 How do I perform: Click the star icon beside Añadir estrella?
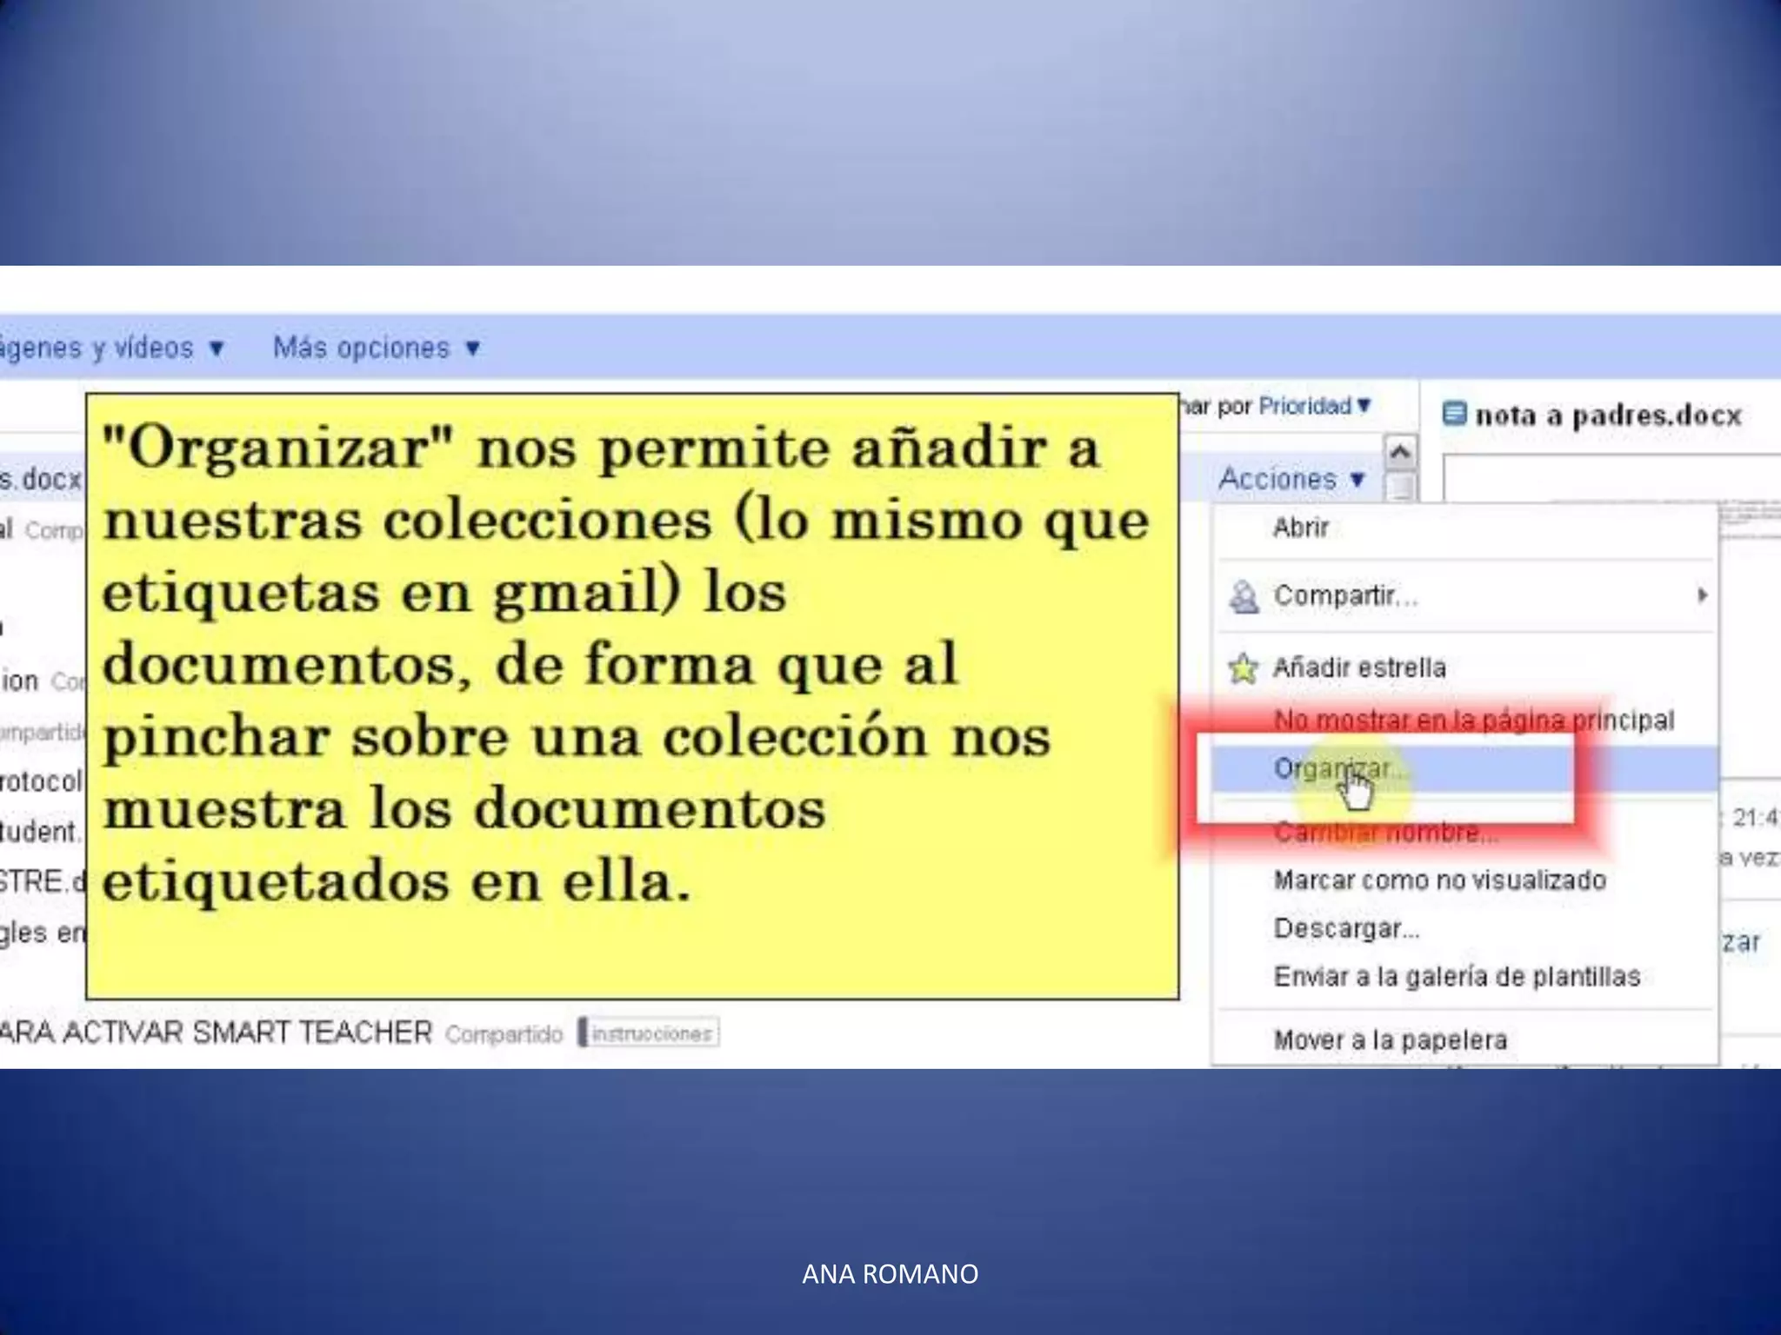1244,668
